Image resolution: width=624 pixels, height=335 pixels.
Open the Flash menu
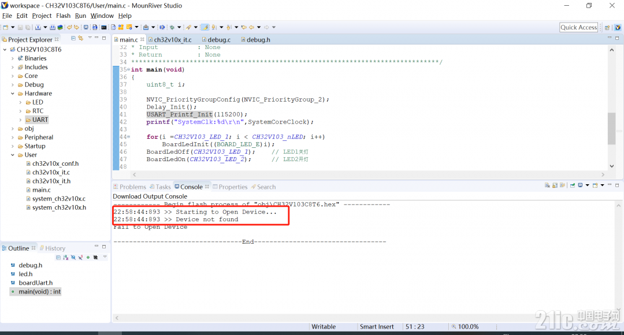point(63,16)
